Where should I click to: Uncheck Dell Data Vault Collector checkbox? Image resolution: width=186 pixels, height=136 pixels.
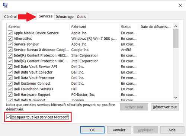point(10,72)
